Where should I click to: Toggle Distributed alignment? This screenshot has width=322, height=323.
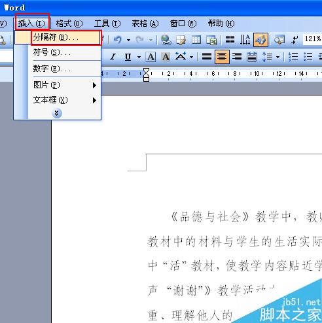coord(252,57)
